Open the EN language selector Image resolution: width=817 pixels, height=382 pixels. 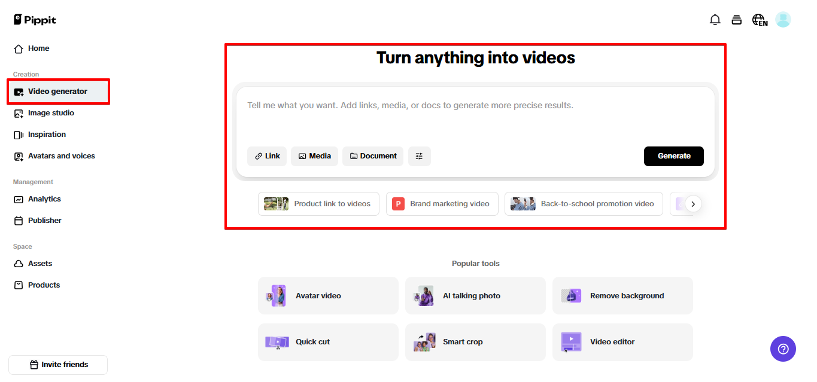click(x=759, y=19)
